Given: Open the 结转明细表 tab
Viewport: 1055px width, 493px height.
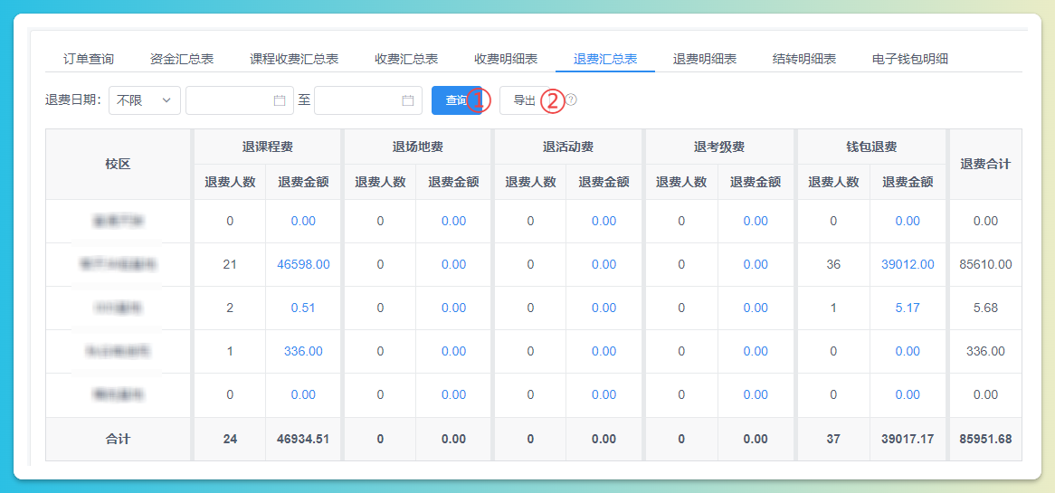Looking at the screenshot, I should pos(804,59).
